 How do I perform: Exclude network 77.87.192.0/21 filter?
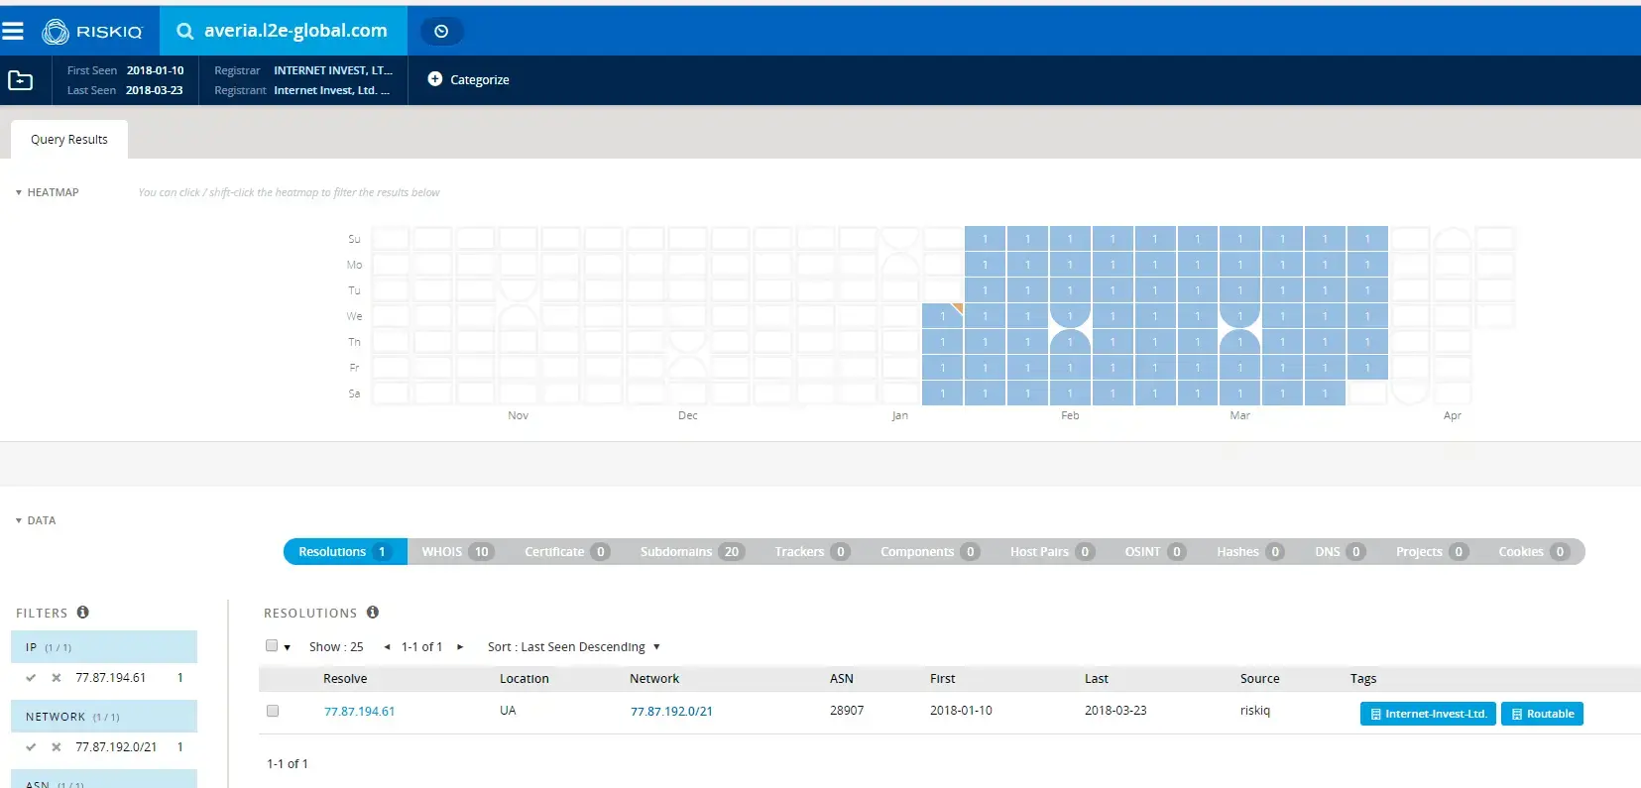pyautogui.click(x=57, y=747)
